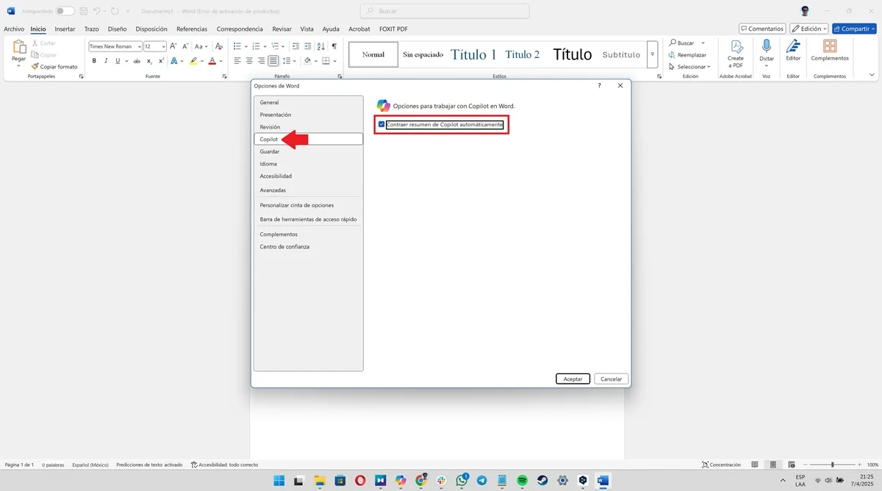The image size is (882, 491).
Task: Uncheck Contraer resumen de Copilot automáticamente
Action: coord(381,125)
